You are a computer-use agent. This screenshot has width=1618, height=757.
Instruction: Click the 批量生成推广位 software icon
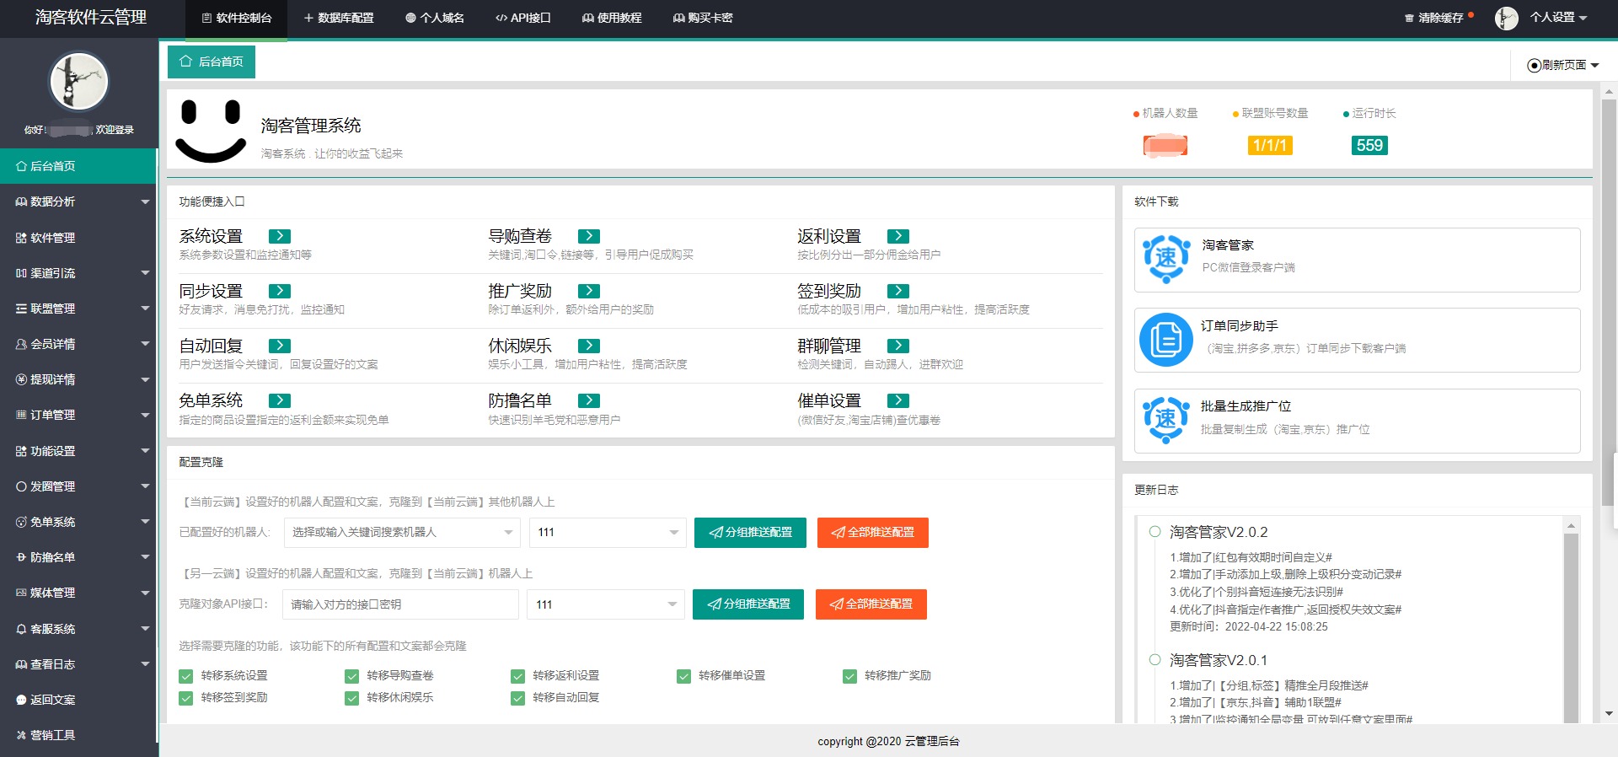[x=1165, y=420]
